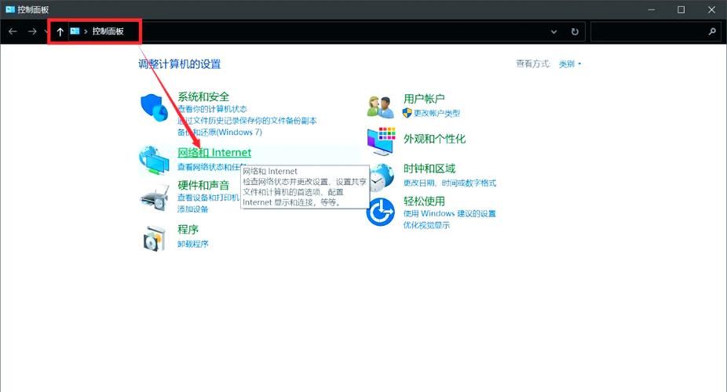Open 使用 Windows 建议的设置 link
This screenshot has width=727, height=392.
point(450,213)
